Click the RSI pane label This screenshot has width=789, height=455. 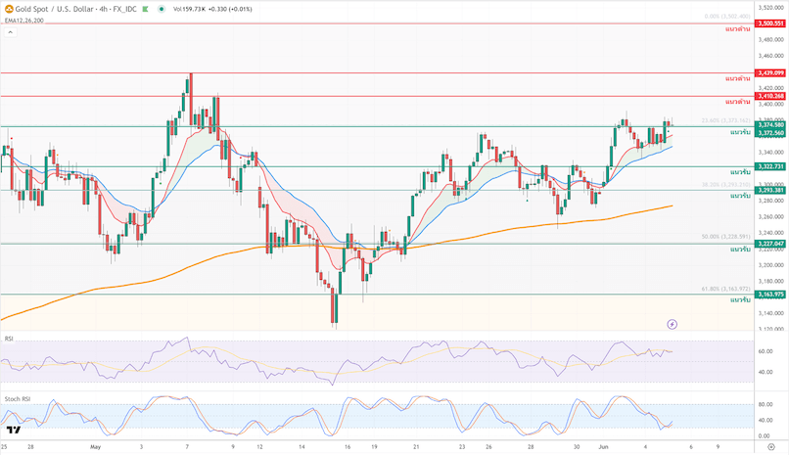9,339
